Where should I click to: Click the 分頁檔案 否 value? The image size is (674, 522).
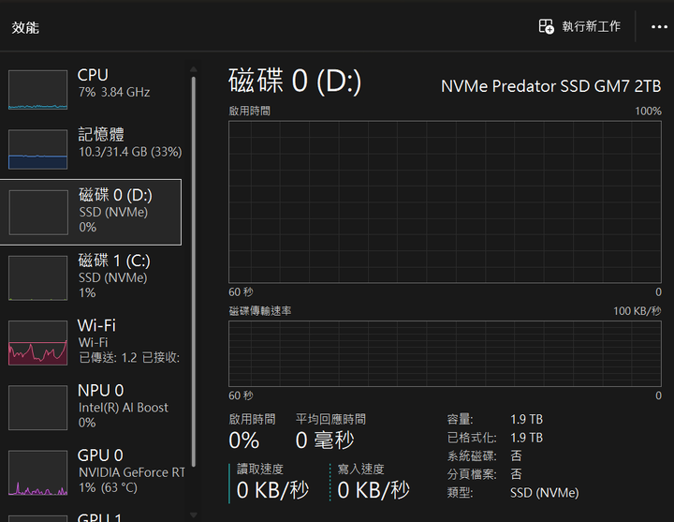pos(516,474)
